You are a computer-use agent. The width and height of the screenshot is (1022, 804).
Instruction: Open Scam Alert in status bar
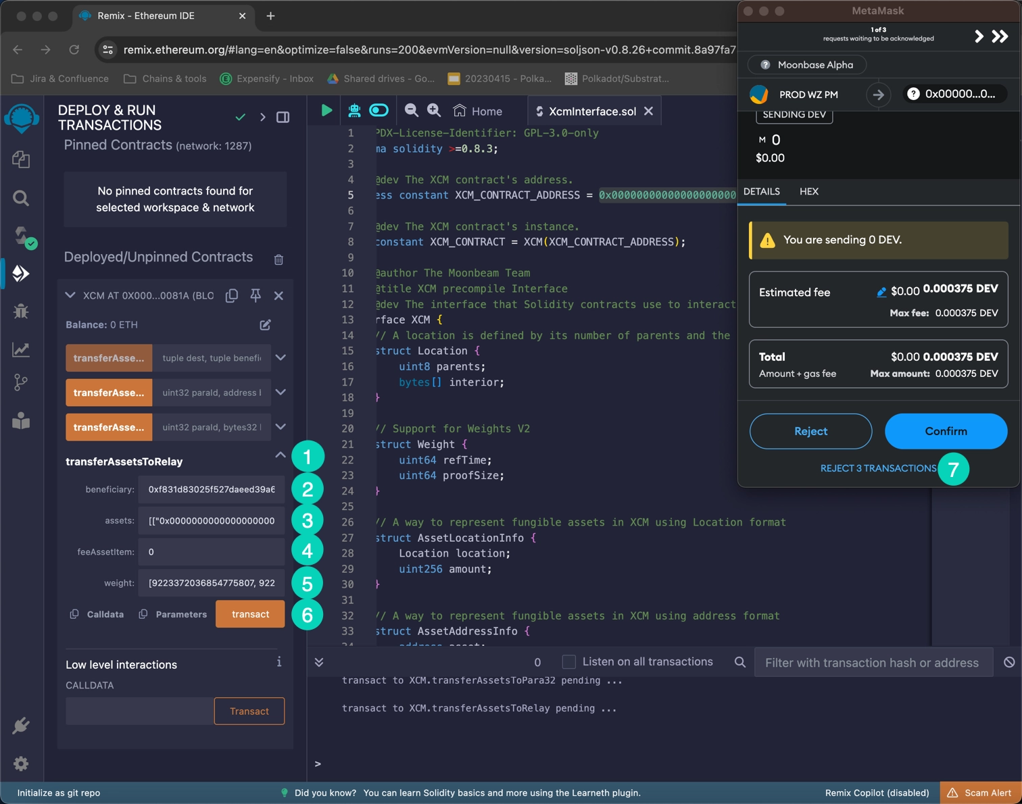(980, 793)
